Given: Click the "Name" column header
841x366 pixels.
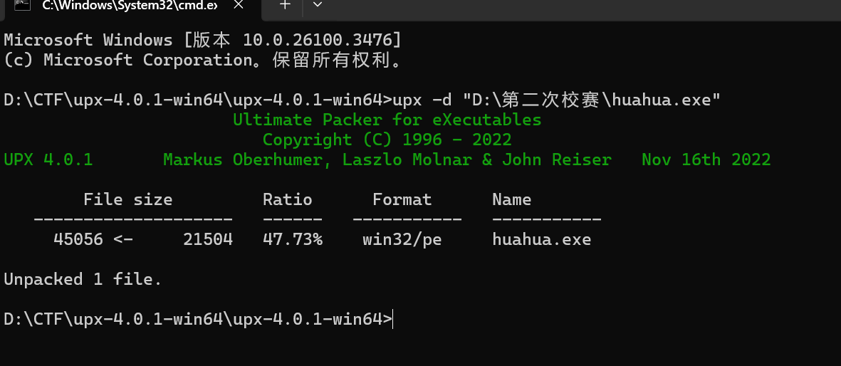Looking at the screenshot, I should pyautogui.click(x=512, y=199).
